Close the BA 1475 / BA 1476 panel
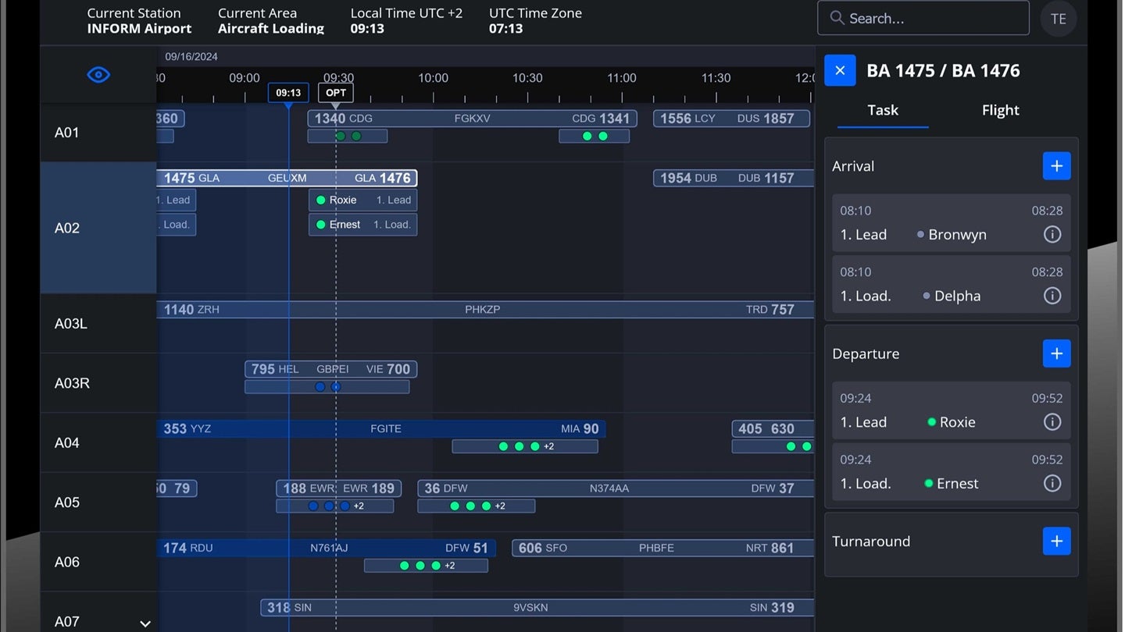Screen dimensions: 1125x632 [840, 70]
